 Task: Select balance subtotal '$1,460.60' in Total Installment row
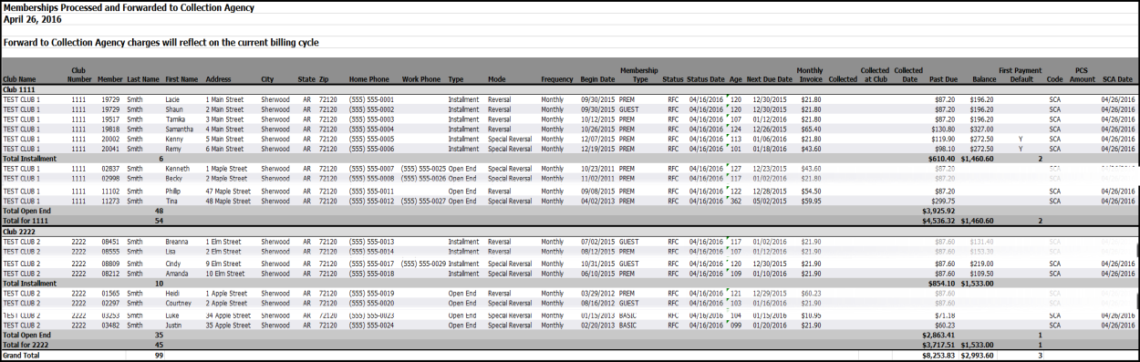click(x=979, y=159)
